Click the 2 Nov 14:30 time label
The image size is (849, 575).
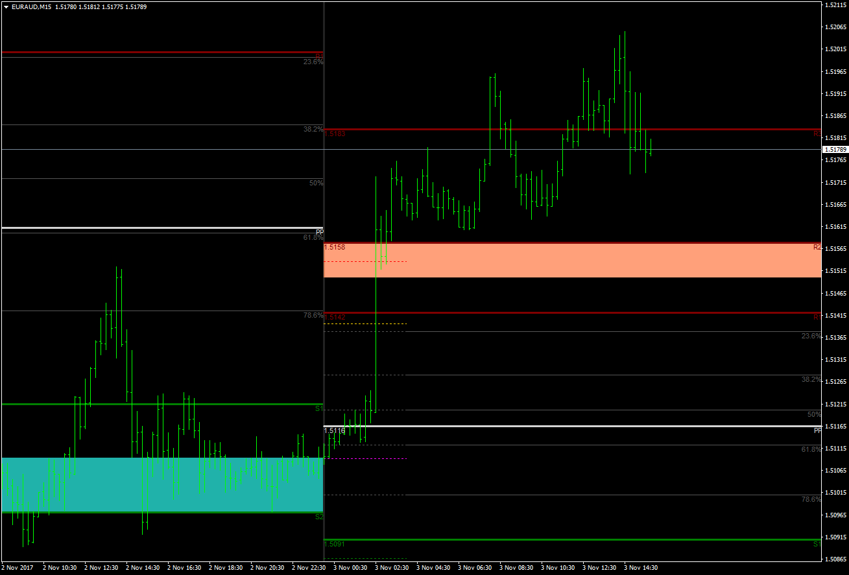143,568
